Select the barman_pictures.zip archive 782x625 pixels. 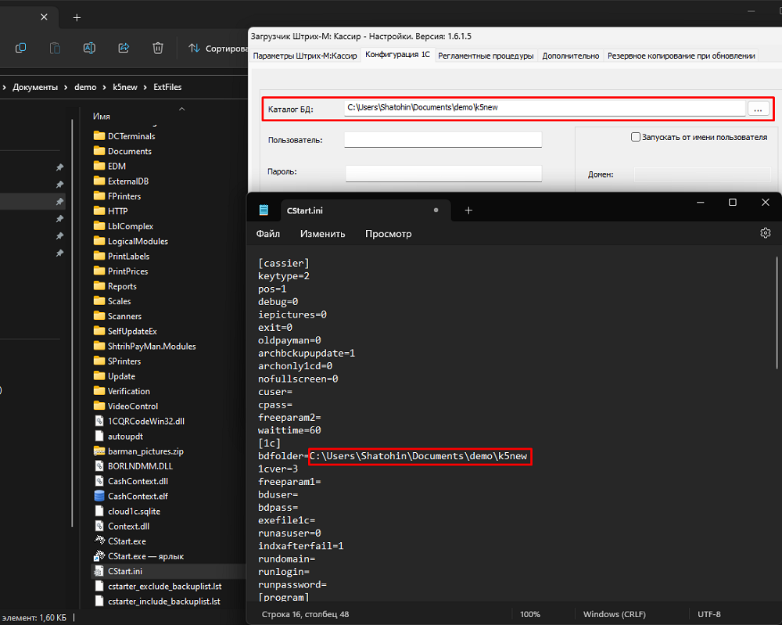[138, 451]
